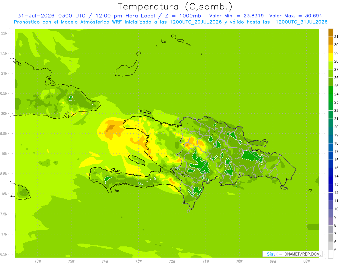Click the "Valor Min. = 23.8319" value

tap(236, 16)
